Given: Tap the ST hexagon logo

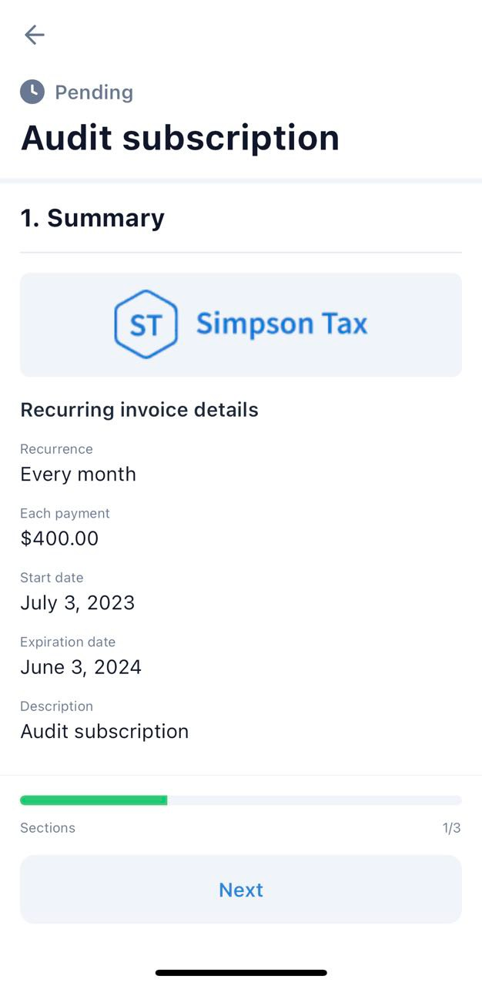Looking at the screenshot, I should click(146, 324).
